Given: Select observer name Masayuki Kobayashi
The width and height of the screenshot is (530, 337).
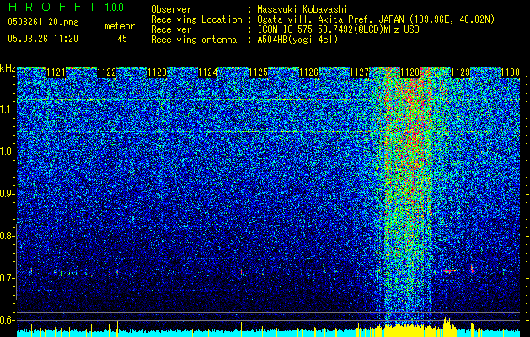Looking at the screenshot, I should coord(302,9).
